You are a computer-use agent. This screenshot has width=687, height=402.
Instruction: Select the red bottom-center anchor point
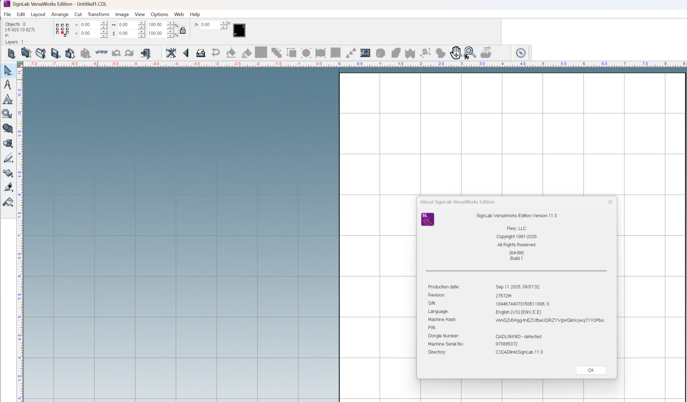pyautogui.click(x=62, y=33)
